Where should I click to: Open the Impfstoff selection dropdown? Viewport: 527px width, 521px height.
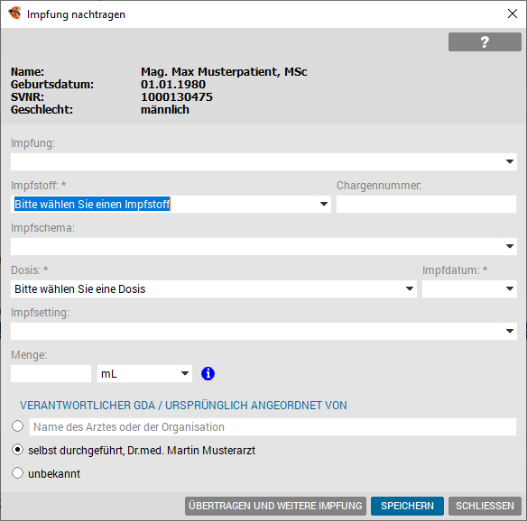tap(324, 204)
